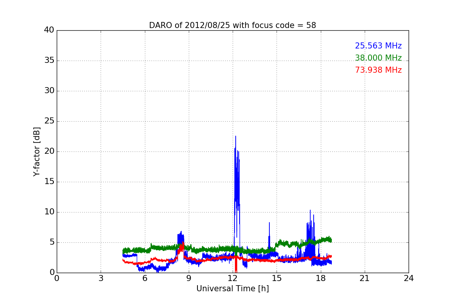Click the x-axis tick label 24
The height and width of the screenshot is (303, 454).
pyautogui.click(x=409, y=278)
